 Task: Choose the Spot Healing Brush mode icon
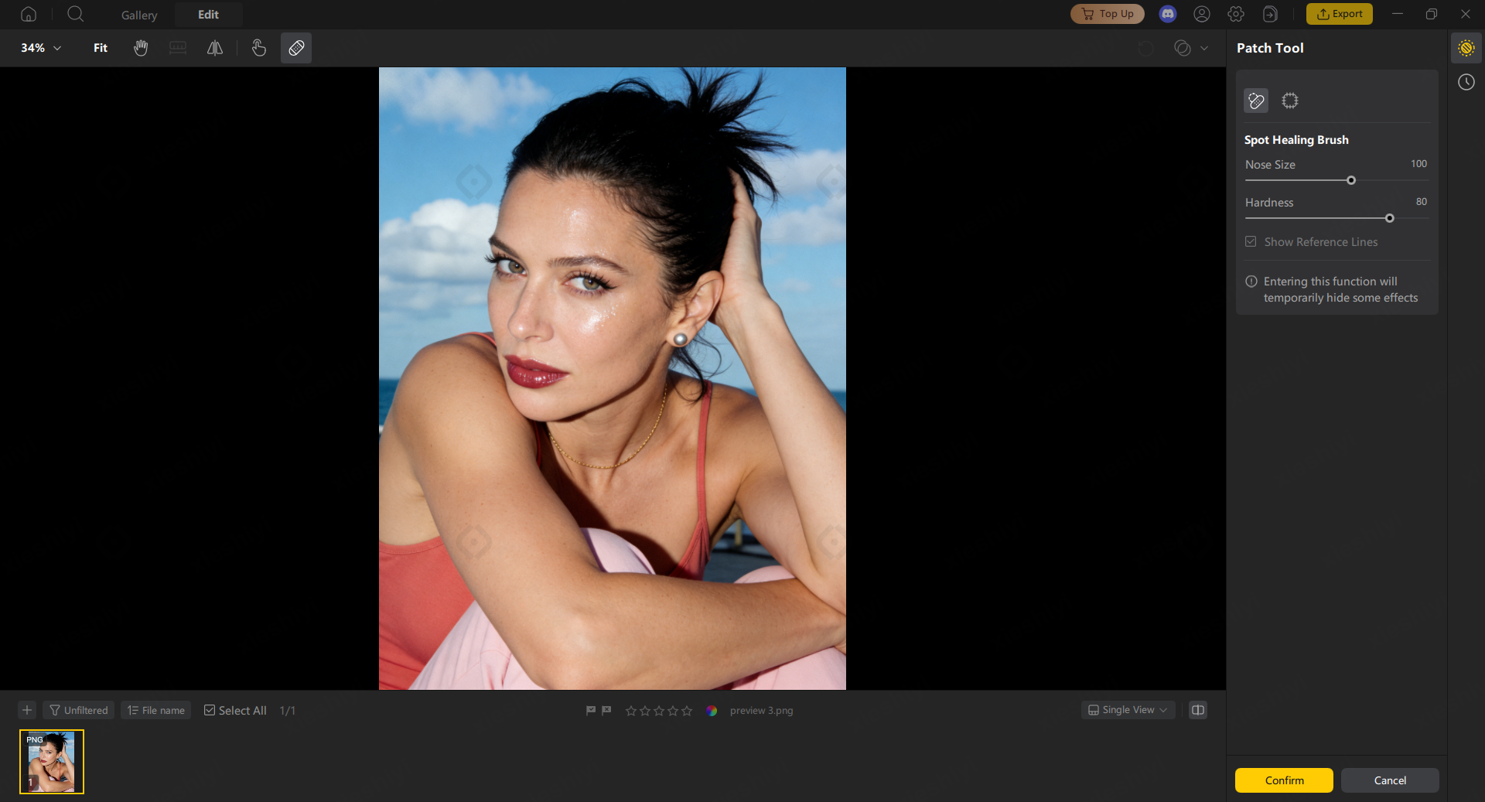(x=1256, y=101)
